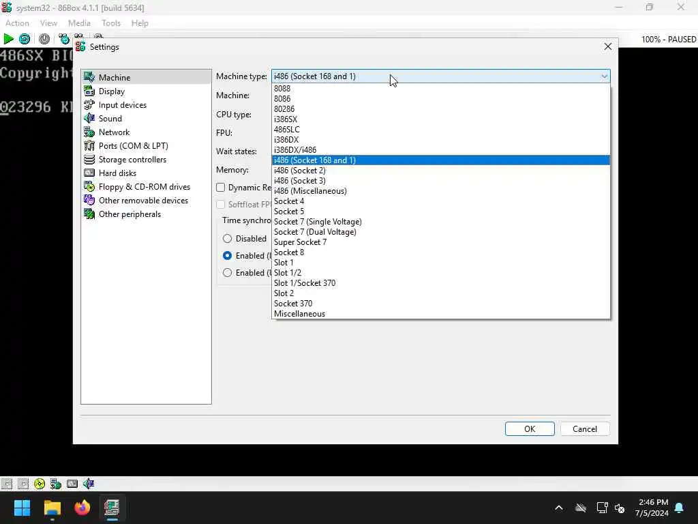Click the taskbar clock showing 2:46 PM
698x524 pixels.
[652, 508]
